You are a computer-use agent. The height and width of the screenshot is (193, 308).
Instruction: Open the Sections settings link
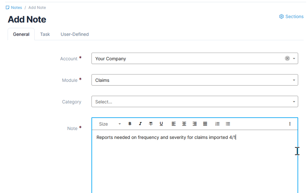point(291,16)
